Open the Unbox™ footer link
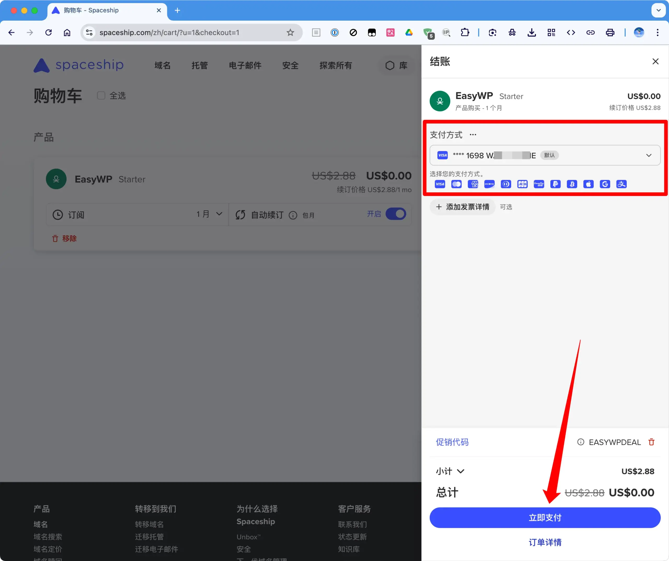This screenshot has height=561, width=669. [x=249, y=537]
